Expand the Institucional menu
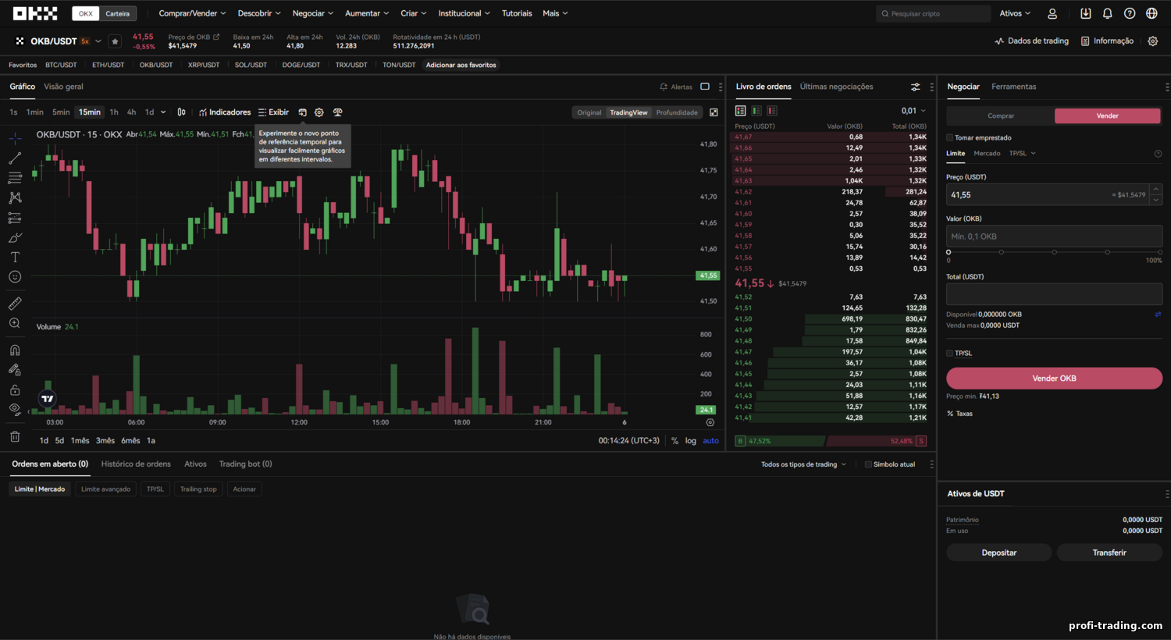Screen dimensions: 1171x640 (x=464, y=13)
